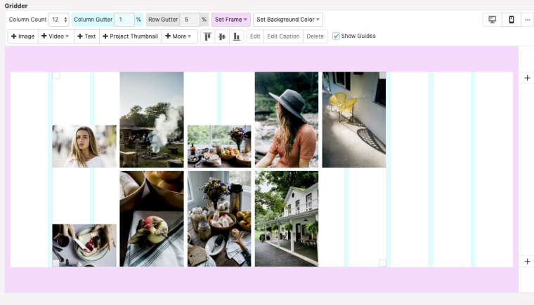This screenshot has height=305, width=534.
Task: Align selected items to bottom
Action: coord(236,36)
